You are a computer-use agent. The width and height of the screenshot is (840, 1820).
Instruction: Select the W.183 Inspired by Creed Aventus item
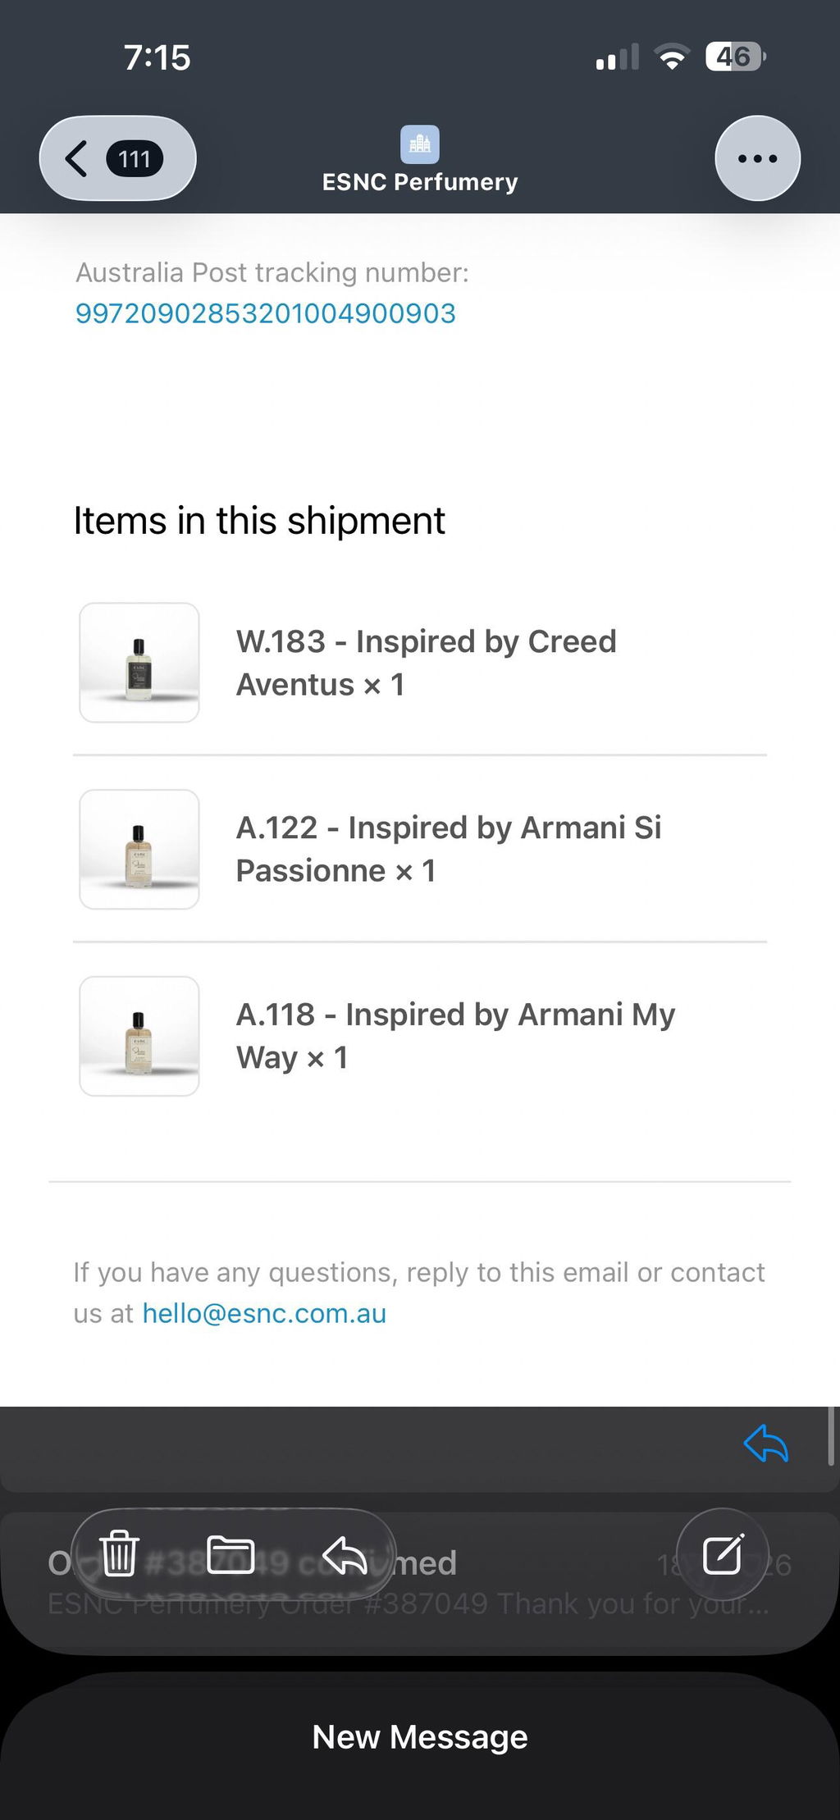tap(426, 663)
